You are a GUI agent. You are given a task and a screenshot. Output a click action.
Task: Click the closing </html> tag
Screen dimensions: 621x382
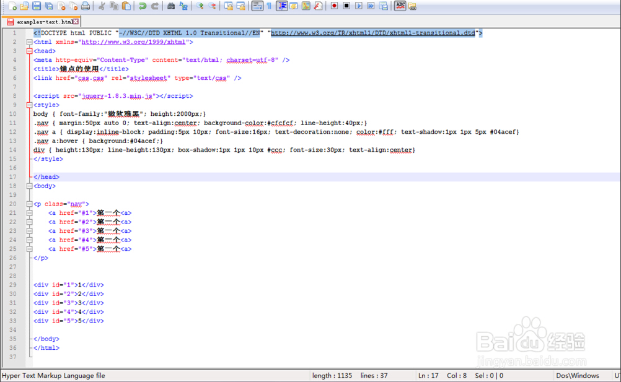[46, 348]
